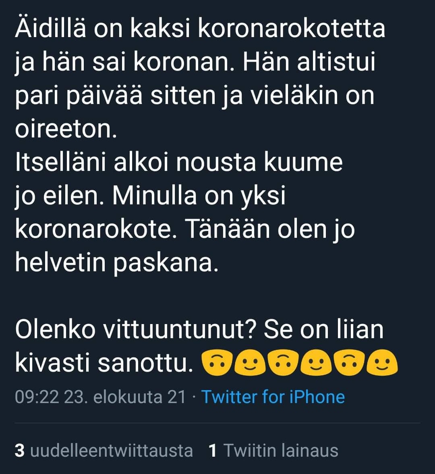Image resolution: width=435 pixels, height=474 pixels.
Task: Click the quote tweet count number 1
Action: pyautogui.click(x=213, y=451)
